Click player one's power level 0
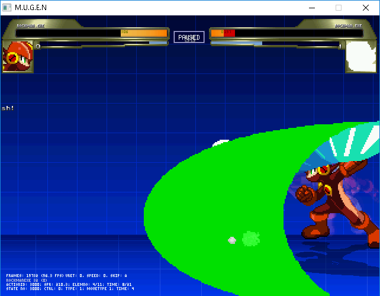The height and width of the screenshot is (296, 380). click(x=38, y=46)
